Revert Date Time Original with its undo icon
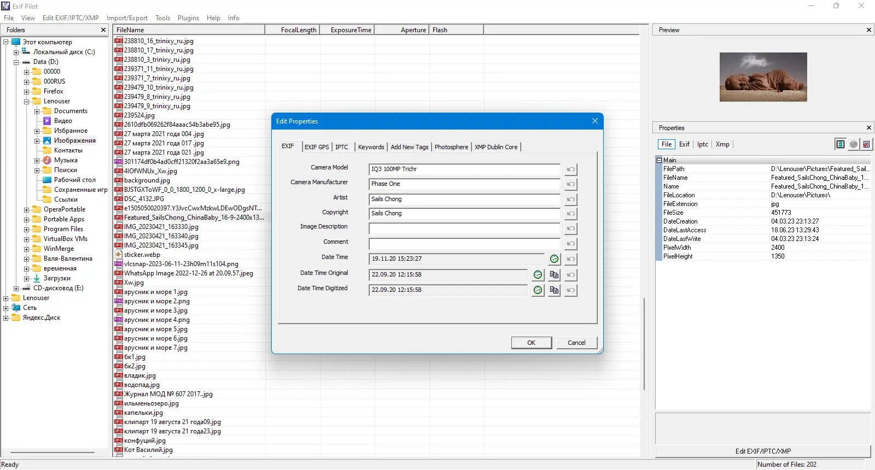Screen dimensions: 875x470 pos(570,275)
